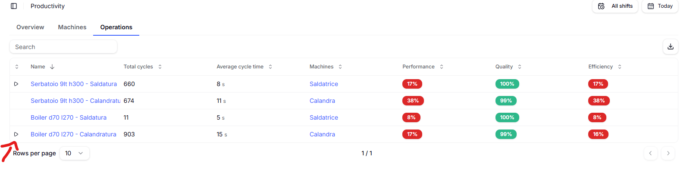Expand the Serbatoio 9lt h300 Saldatura row

point(16,84)
